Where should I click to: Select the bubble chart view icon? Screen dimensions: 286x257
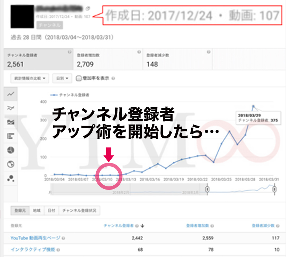(10, 178)
